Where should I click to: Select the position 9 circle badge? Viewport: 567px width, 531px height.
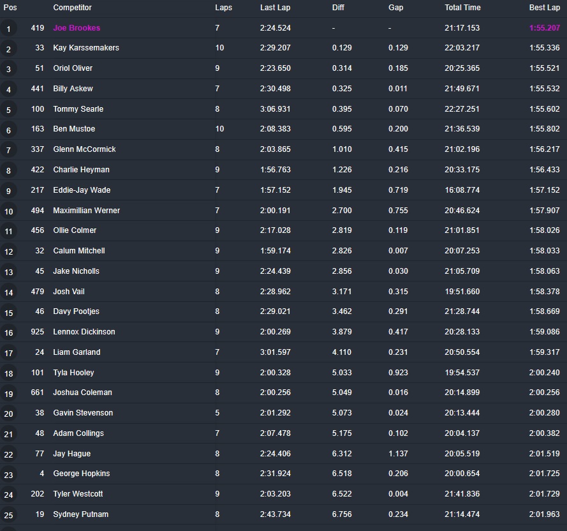[9, 191]
